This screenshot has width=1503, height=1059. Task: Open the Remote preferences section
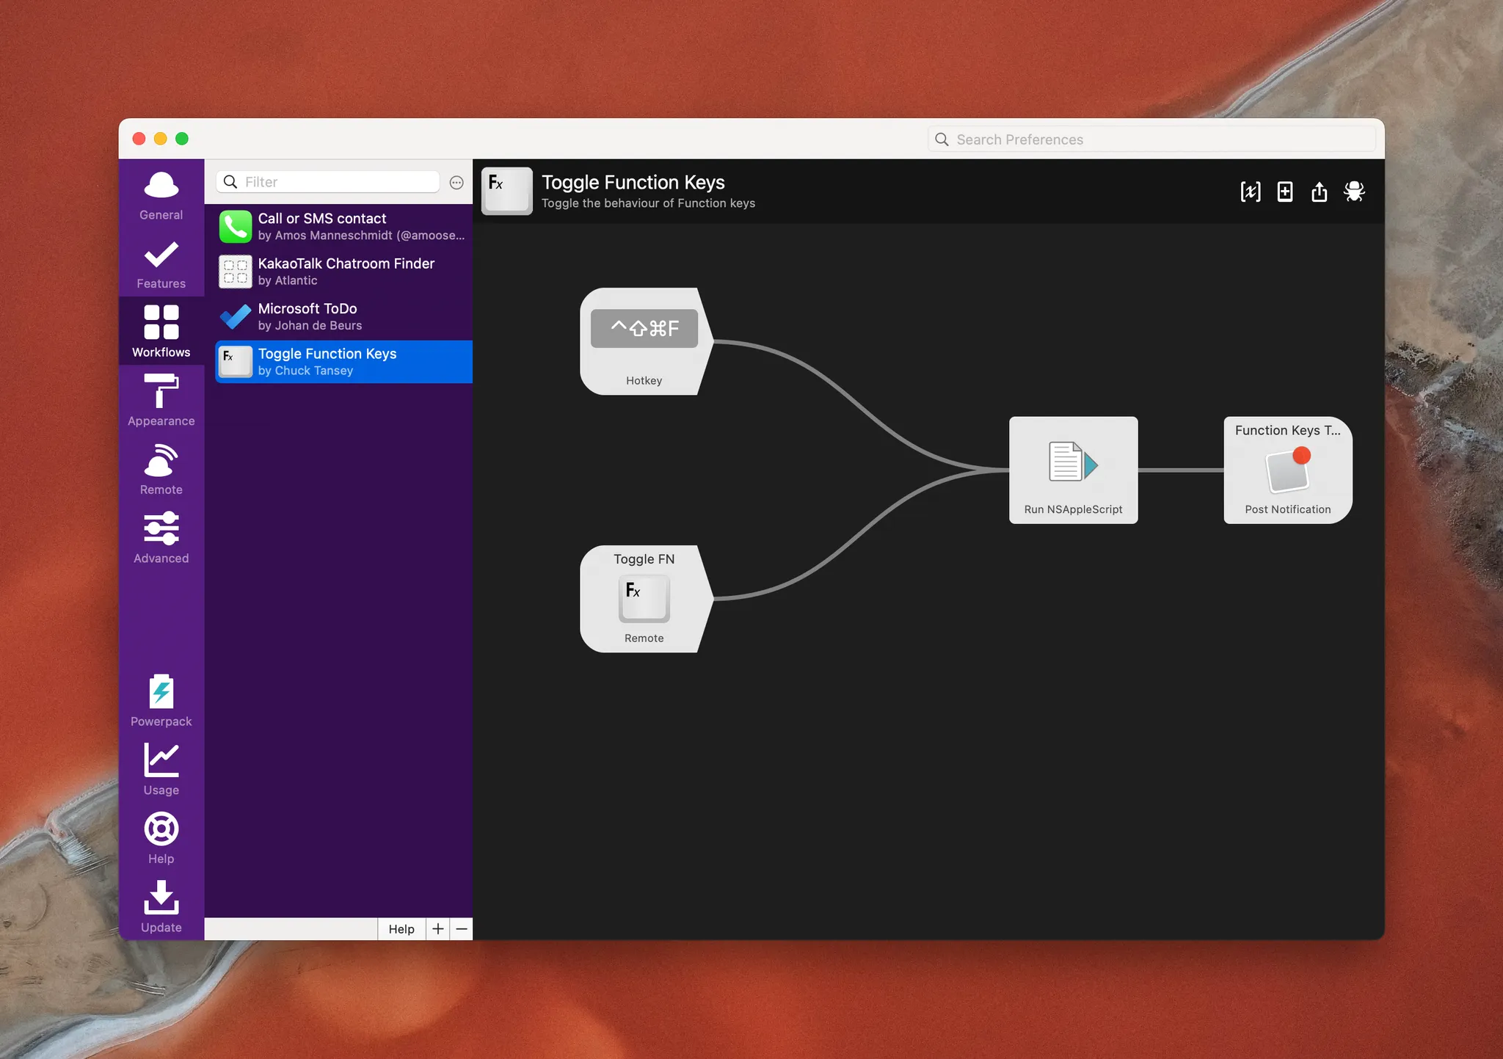tap(161, 469)
